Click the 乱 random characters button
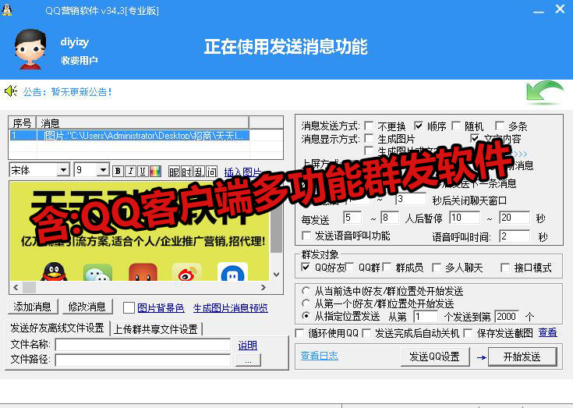The width and height of the screenshot is (573, 408). coord(199,171)
